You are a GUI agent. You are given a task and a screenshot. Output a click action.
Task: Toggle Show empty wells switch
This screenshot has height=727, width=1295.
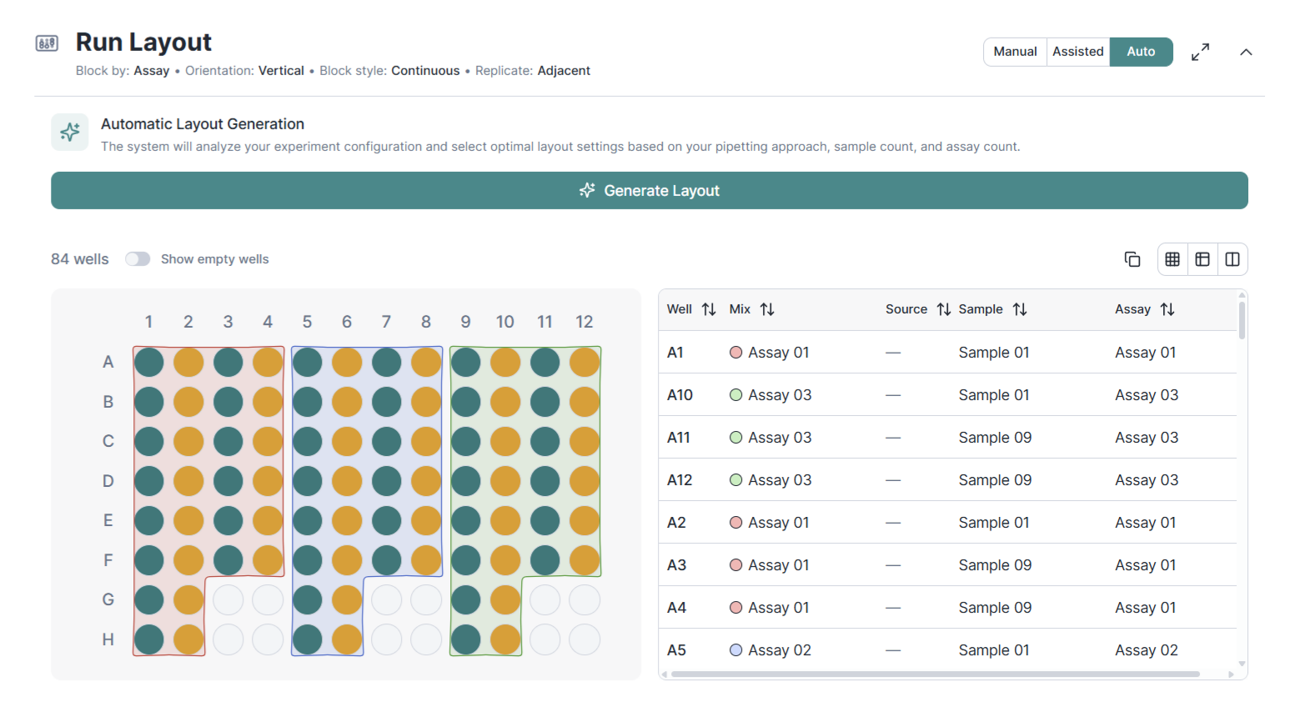tap(138, 259)
